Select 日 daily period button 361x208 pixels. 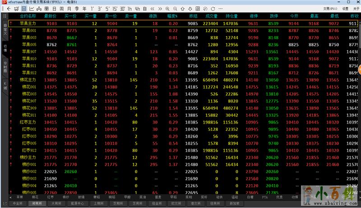55,9
